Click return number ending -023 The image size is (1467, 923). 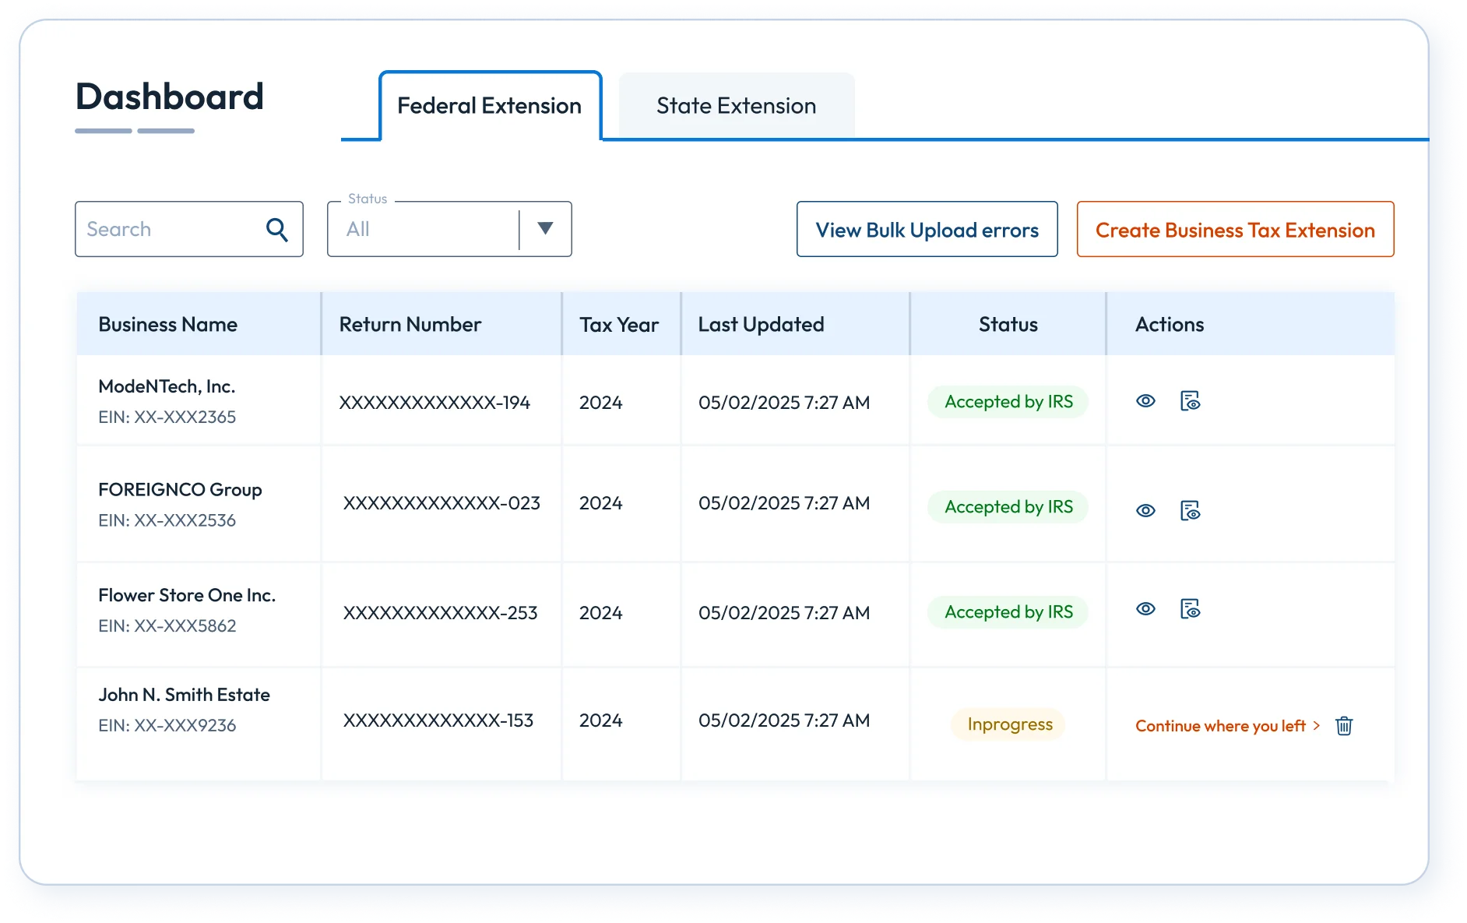coord(442,503)
